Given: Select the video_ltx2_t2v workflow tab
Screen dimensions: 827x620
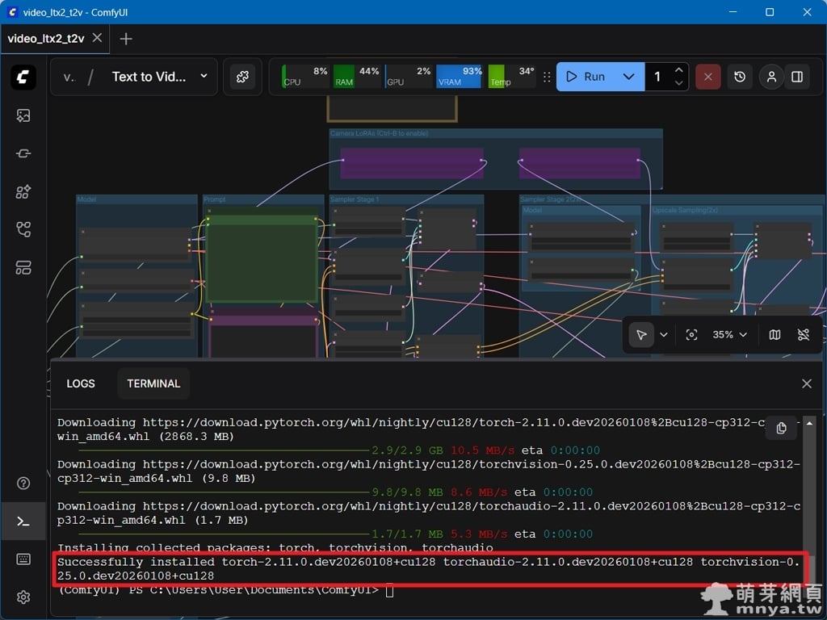Looking at the screenshot, I should coord(46,38).
